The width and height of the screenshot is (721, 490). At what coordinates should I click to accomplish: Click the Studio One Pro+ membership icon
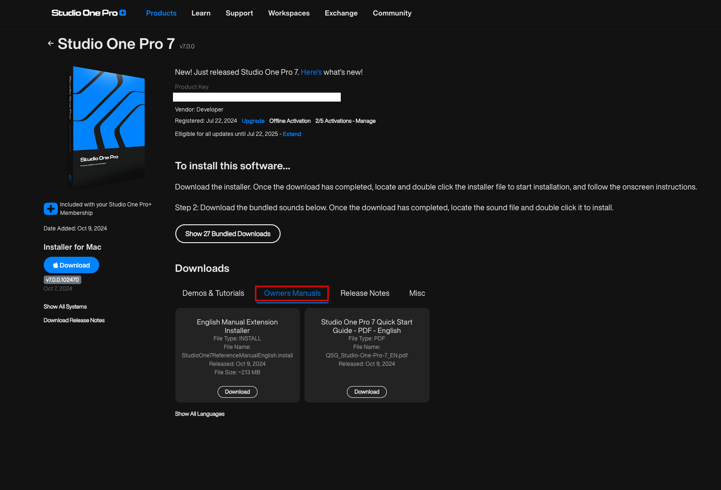click(50, 208)
